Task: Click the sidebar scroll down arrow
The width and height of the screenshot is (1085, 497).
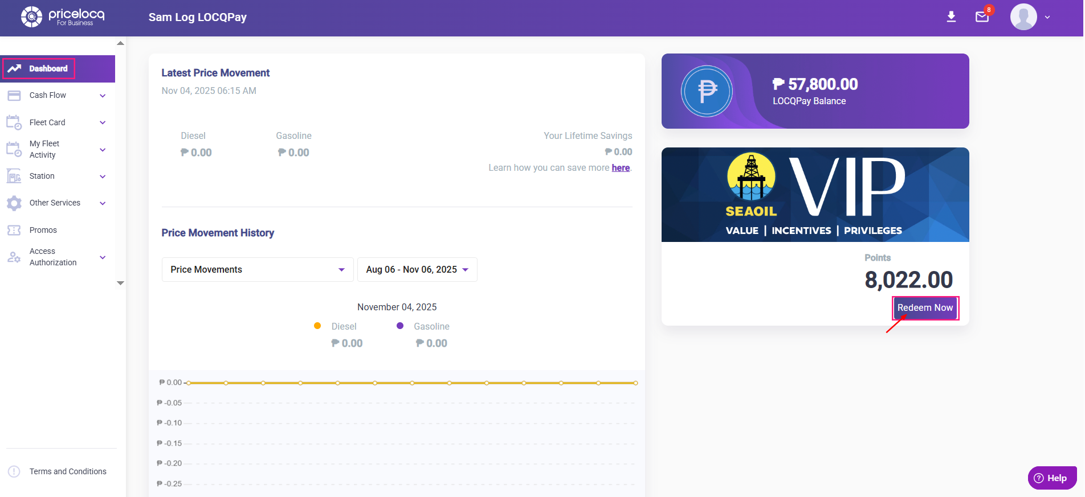Action: pyautogui.click(x=120, y=283)
